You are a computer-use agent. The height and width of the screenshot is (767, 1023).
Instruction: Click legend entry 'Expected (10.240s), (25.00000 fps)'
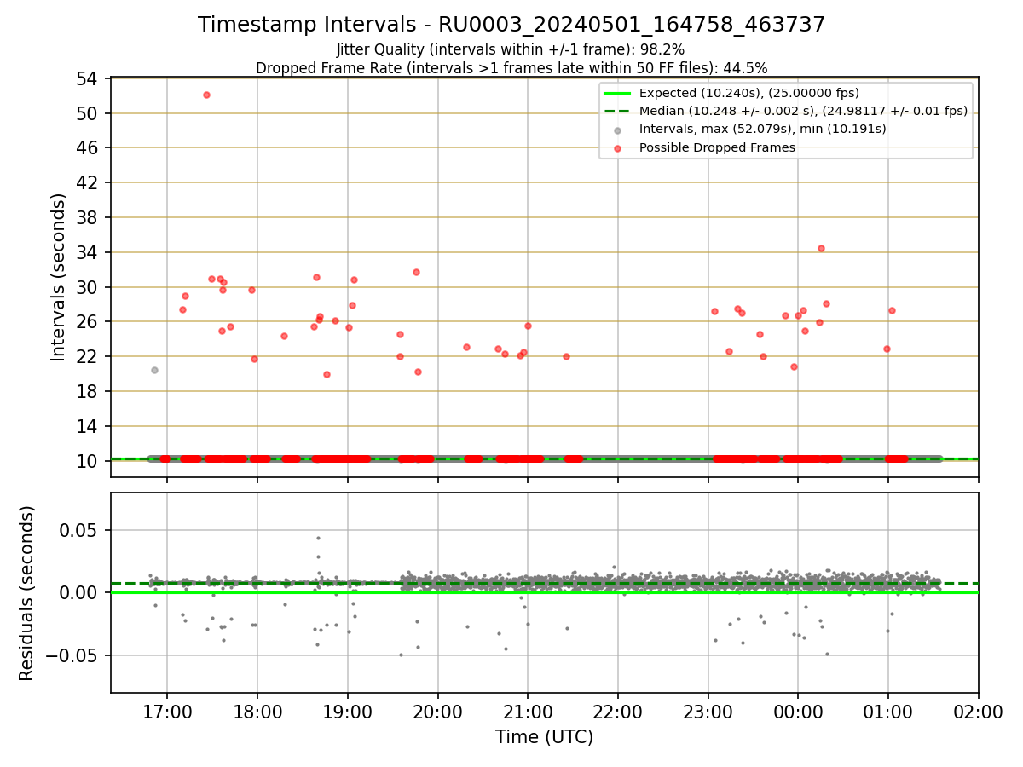click(x=749, y=93)
